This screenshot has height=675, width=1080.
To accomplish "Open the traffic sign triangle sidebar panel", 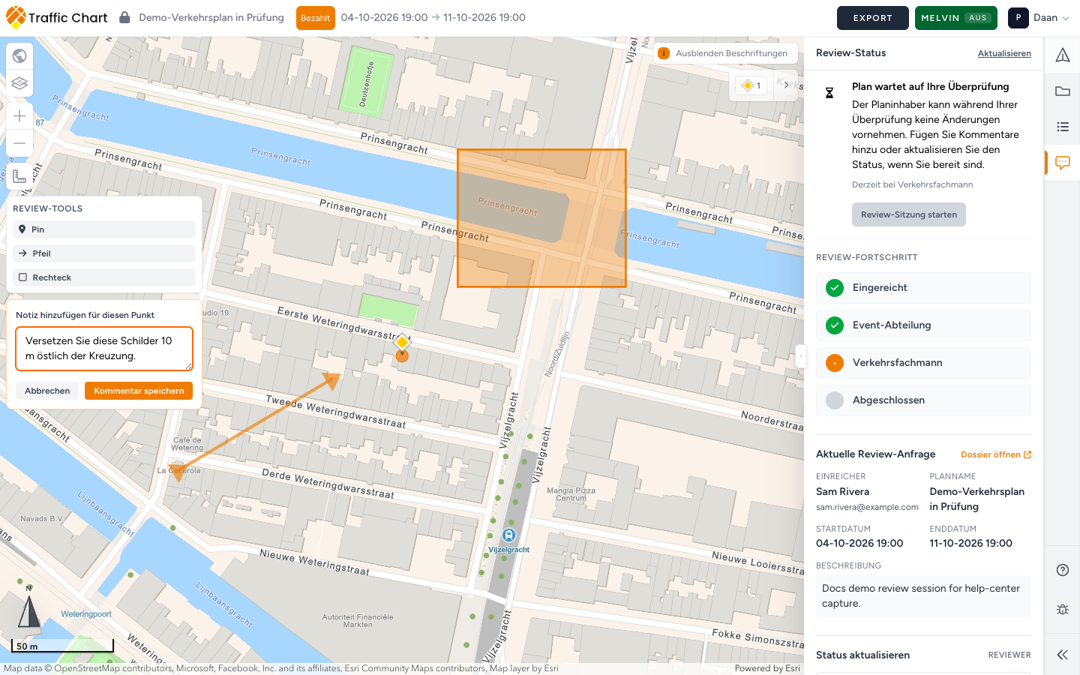I will [1063, 55].
